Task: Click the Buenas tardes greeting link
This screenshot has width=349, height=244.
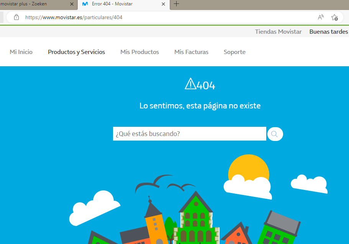Action: pos(328,32)
